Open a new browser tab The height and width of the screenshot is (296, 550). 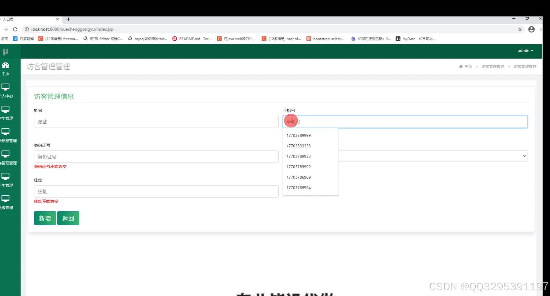[x=68, y=19]
